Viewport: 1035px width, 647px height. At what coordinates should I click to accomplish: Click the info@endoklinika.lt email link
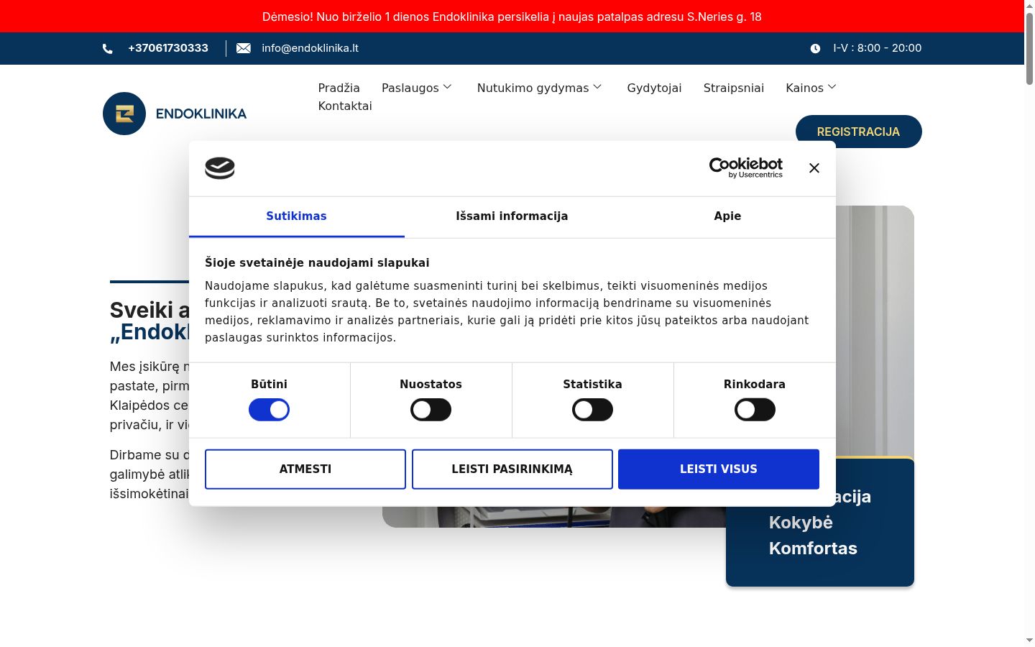(310, 48)
